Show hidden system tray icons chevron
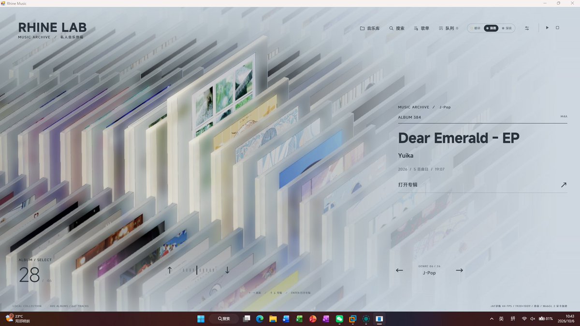 click(492, 319)
